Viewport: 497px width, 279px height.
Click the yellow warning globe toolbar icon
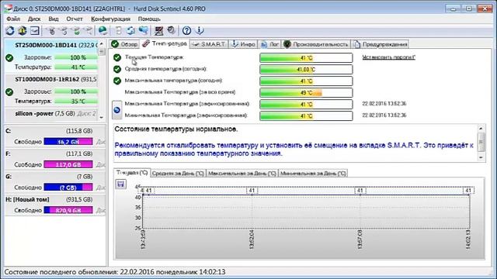click(23, 31)
